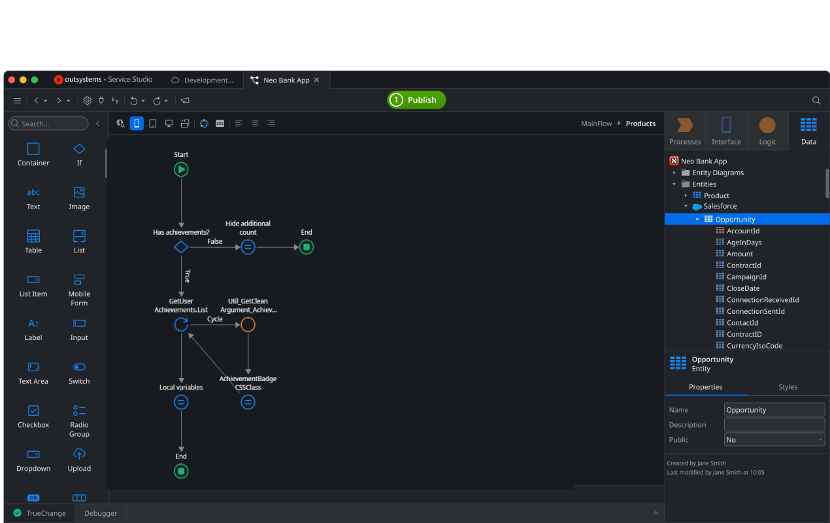Open back-navigation history dropdown arrow
Image resolution: width=830 pixels, height=523 pixels.
[45, 101]
